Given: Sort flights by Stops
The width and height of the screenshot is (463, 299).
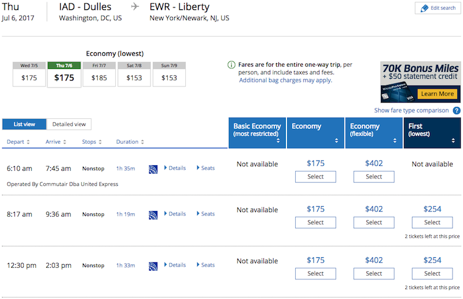Looking at the screenshot, I should coord(92,142).
